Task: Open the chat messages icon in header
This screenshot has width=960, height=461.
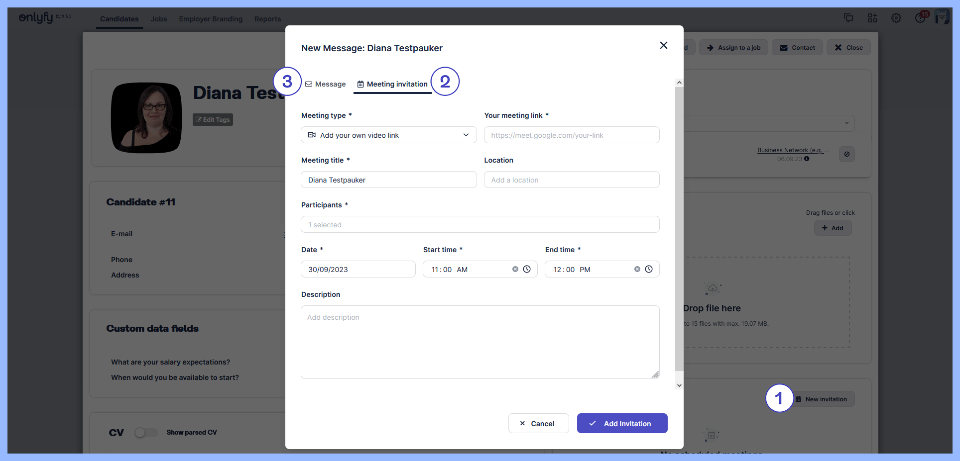Action: tap(848, 18)
